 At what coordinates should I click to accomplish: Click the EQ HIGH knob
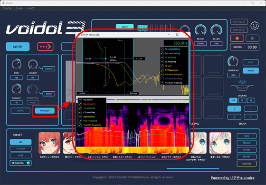click(x=200, y=30)
